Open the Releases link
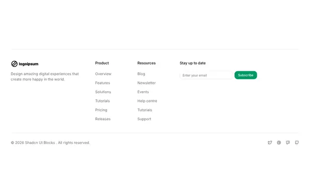 pos(103,119)
